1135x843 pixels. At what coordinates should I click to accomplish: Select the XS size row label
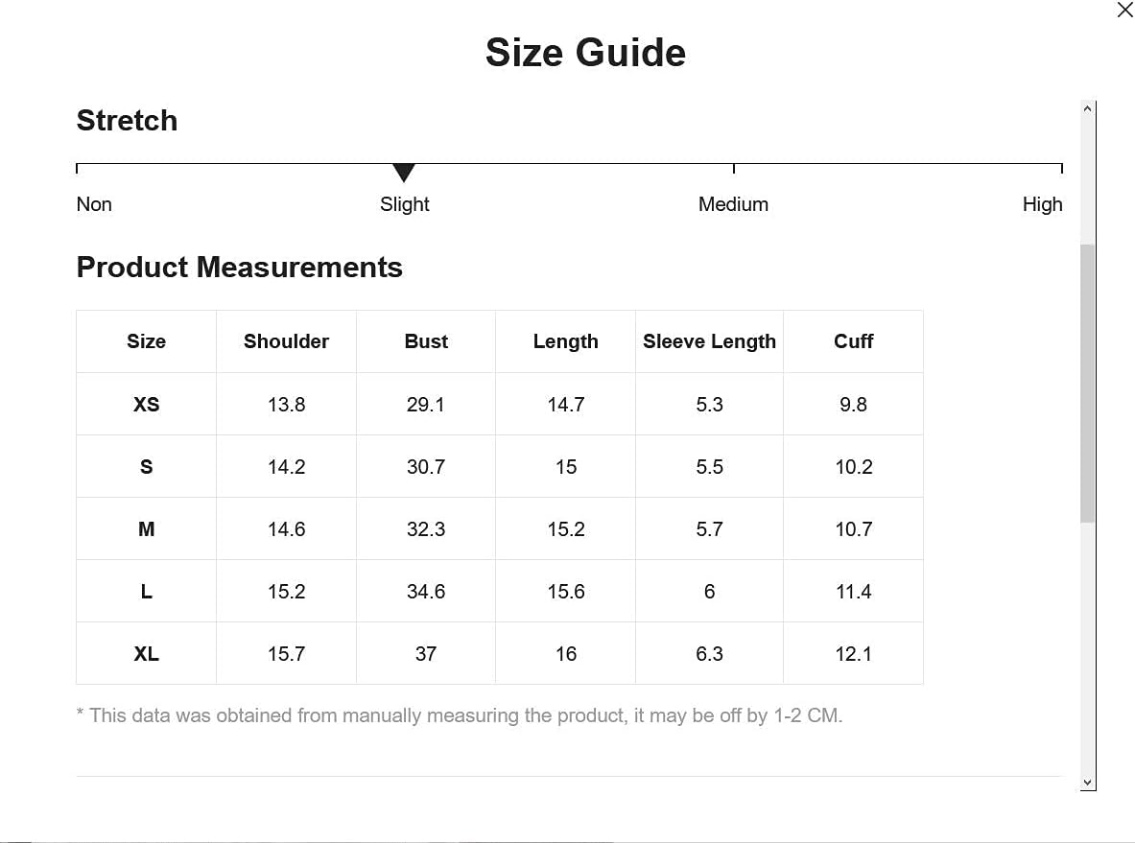[146, 405]
